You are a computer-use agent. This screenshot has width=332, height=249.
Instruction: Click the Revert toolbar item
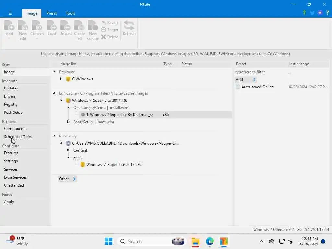click(110, 23)
